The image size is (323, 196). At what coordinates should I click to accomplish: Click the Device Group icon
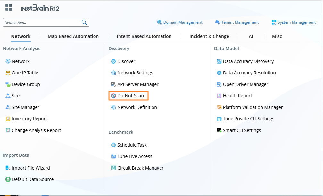click(8, 84)
